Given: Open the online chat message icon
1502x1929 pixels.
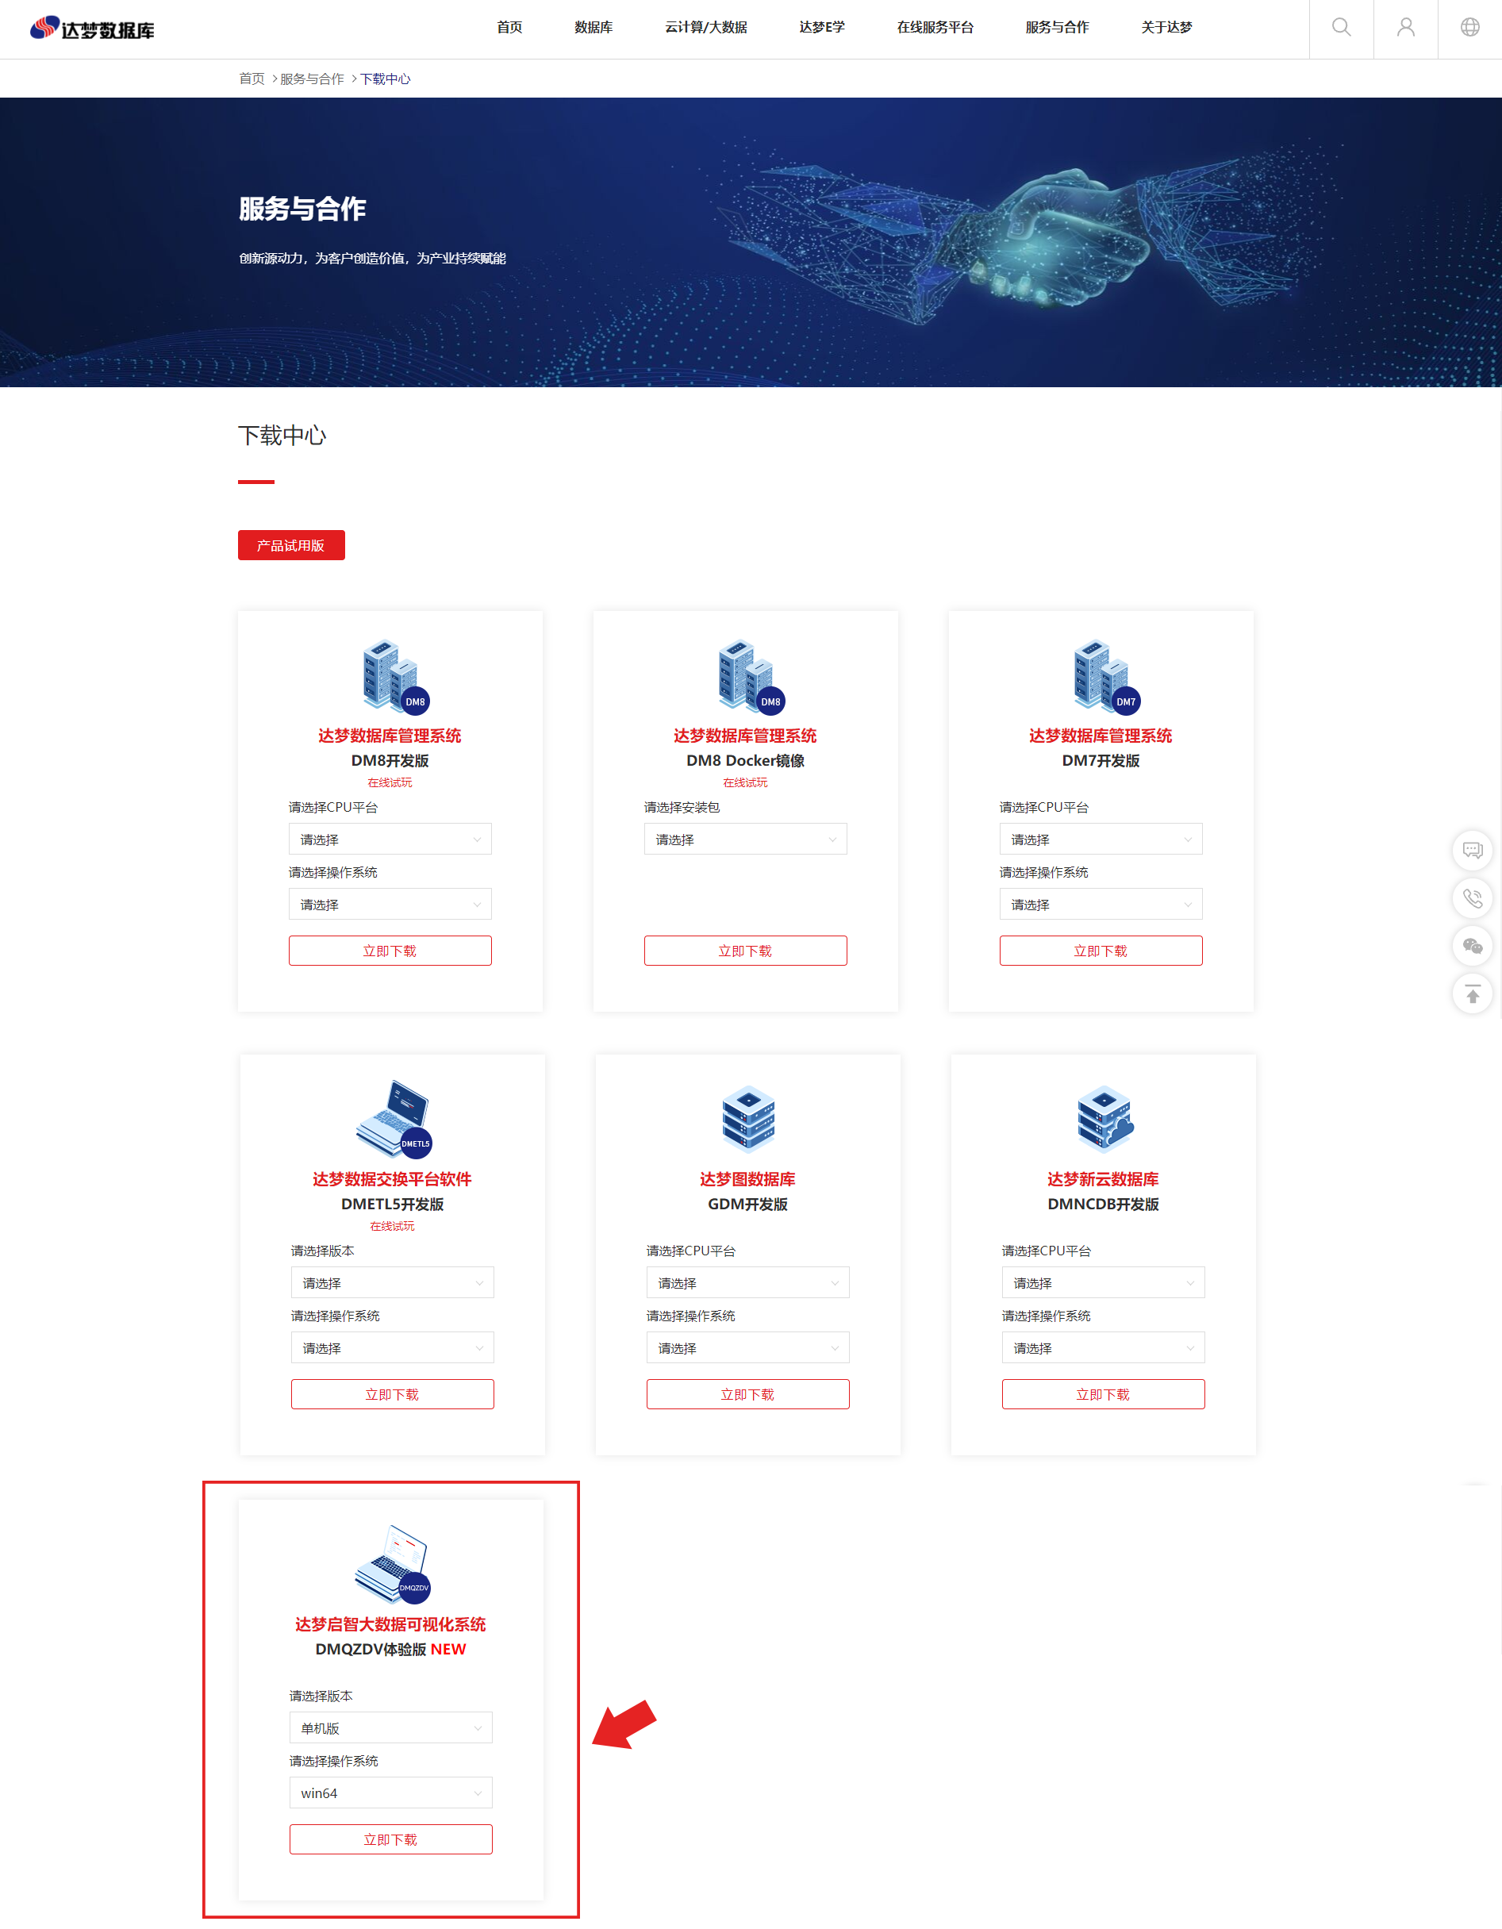Looking at the screenshot, I should pos(1472,850).
